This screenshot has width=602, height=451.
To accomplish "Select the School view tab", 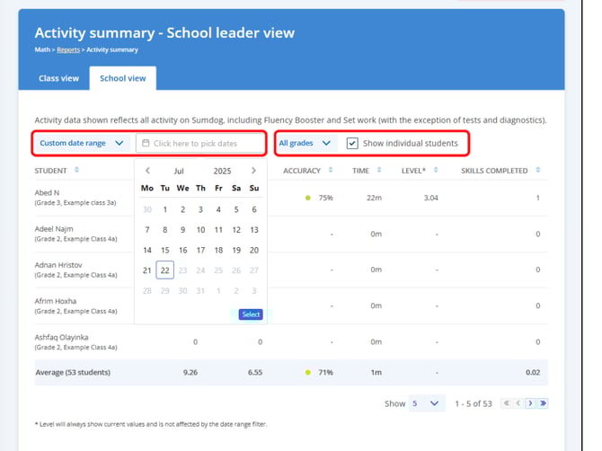I will 123,78.
